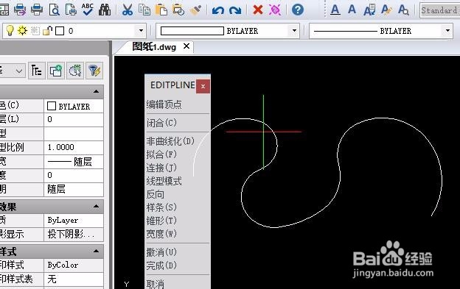Click the Publish document icon
Screen dimensions: 460x289
click(x=71, y=10)
